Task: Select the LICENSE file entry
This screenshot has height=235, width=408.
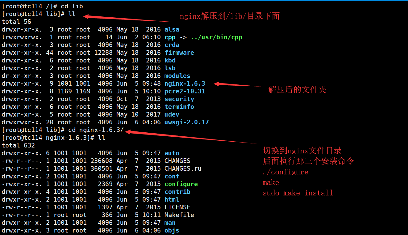Action: click(x=177, y=207)
